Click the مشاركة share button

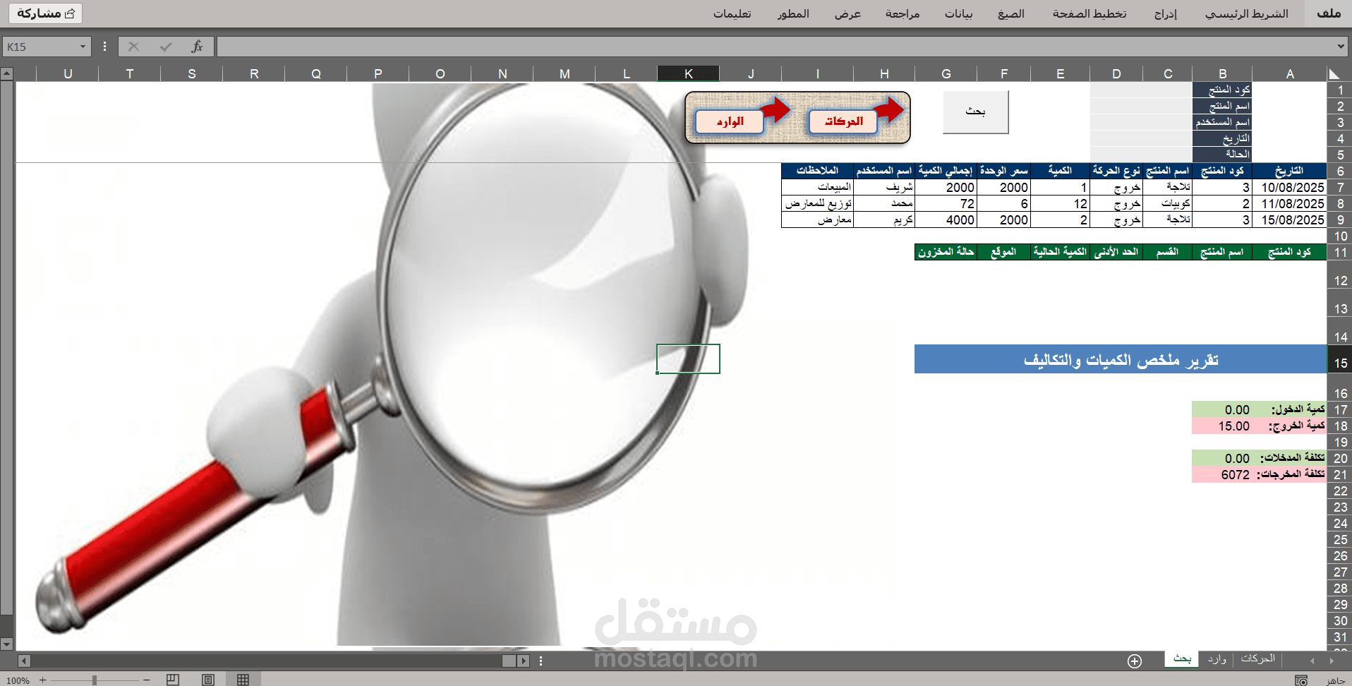click(x=46, y=13)
